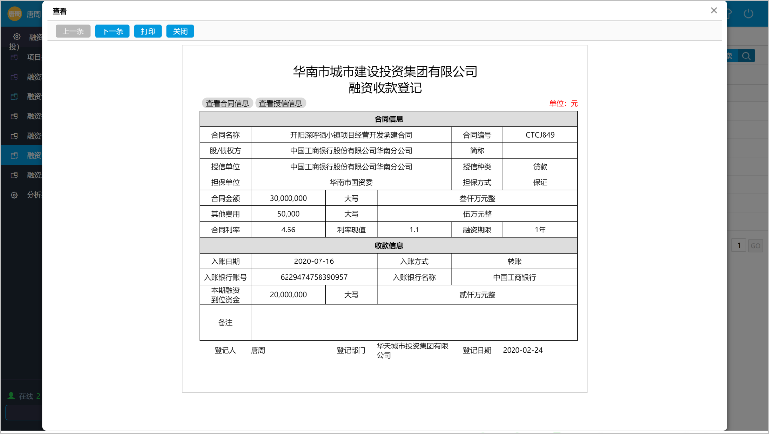Click the power logout icon
Image resolution: width=769 pixels, height=434 pixels.
(x=748, y=14)
